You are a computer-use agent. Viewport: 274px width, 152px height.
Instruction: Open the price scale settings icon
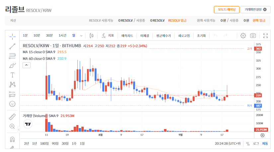pos(262,135)
